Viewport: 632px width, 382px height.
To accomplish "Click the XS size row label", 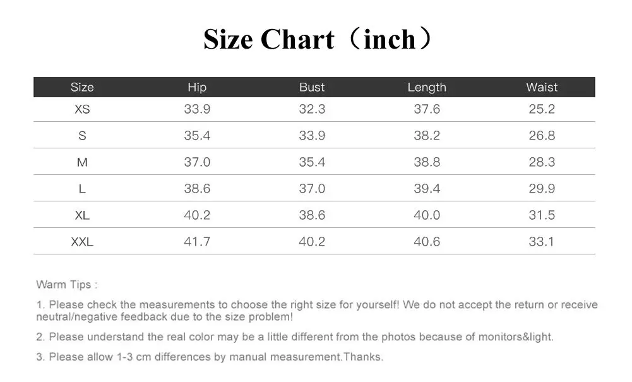I will tap(82, 109).
